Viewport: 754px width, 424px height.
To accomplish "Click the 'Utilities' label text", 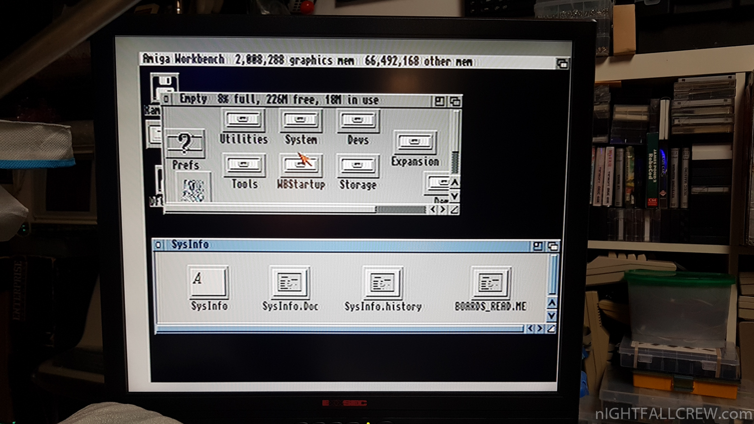I will (244, 139).
